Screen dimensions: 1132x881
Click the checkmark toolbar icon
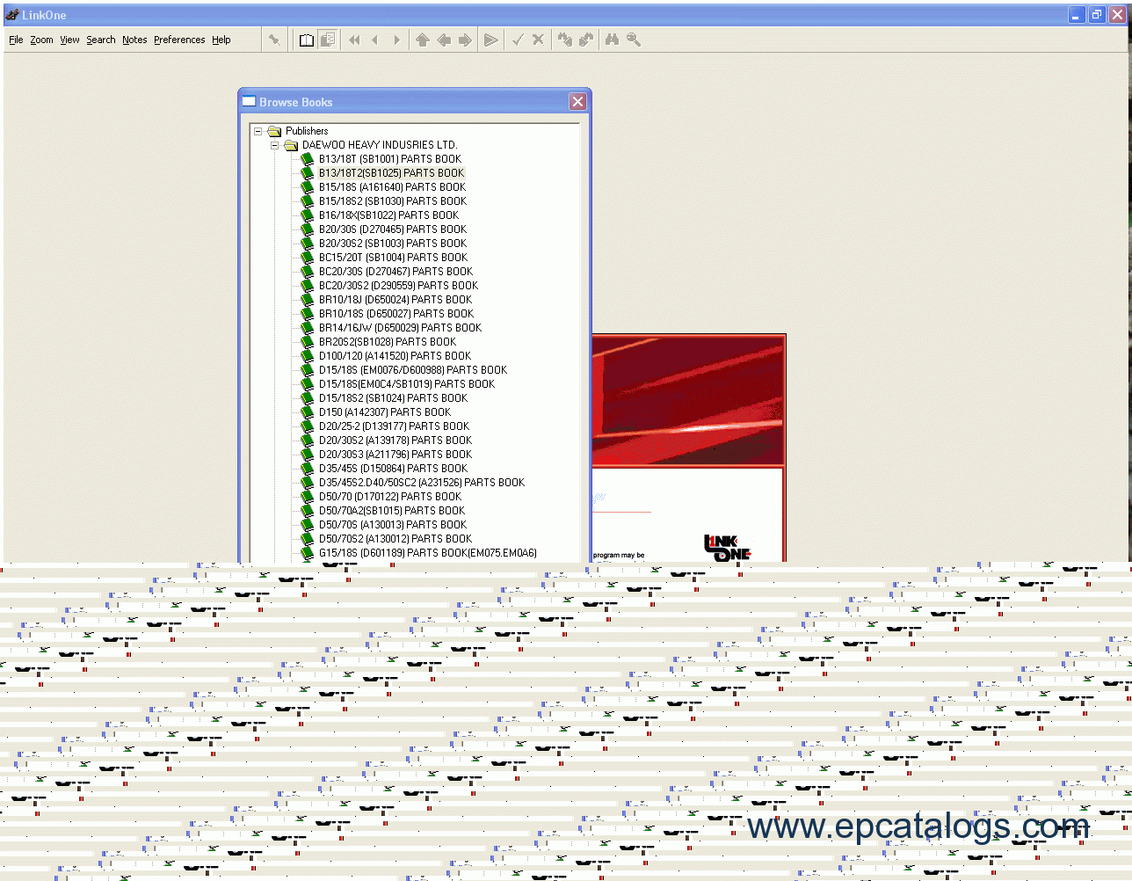518,40
